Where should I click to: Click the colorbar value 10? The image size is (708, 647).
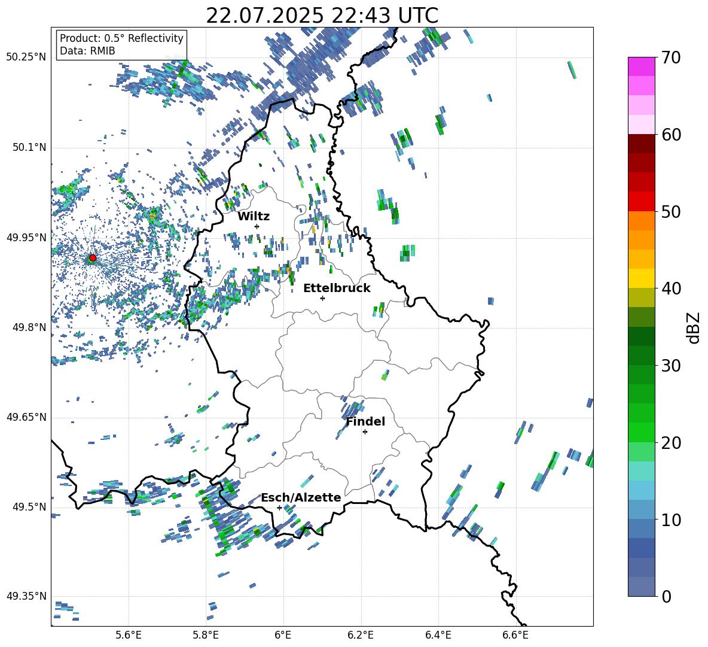click(x=671, y=520)
